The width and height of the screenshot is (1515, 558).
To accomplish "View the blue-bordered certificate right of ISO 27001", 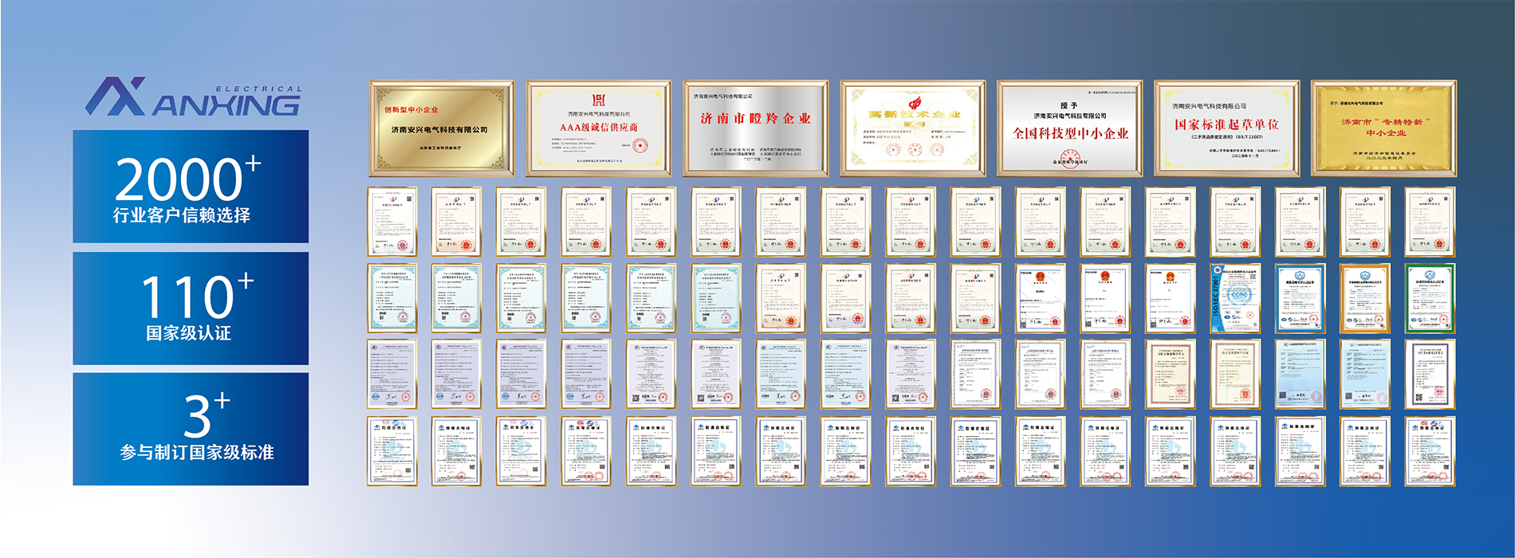I will 1300,298.
